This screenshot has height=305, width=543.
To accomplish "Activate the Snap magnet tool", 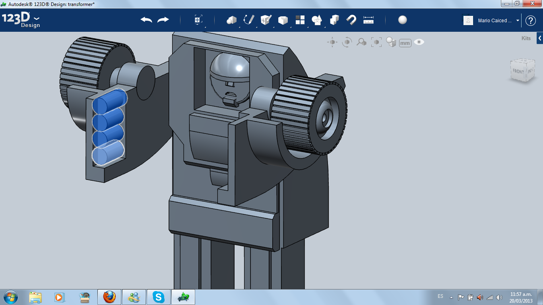I will pyautogui.click(x=351, y=20).
